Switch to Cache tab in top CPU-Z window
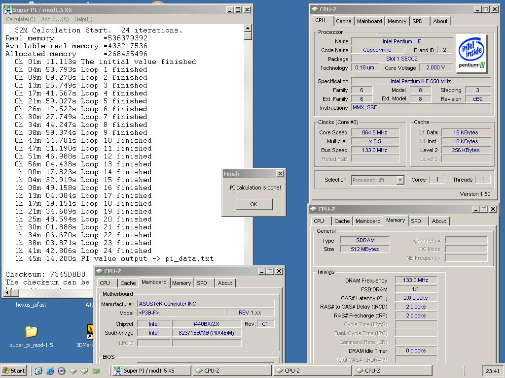 coord(343,21)
